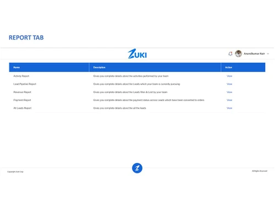
Task: Select the Lead Pipeline Report name cell
Action: [x=25, y=84]
